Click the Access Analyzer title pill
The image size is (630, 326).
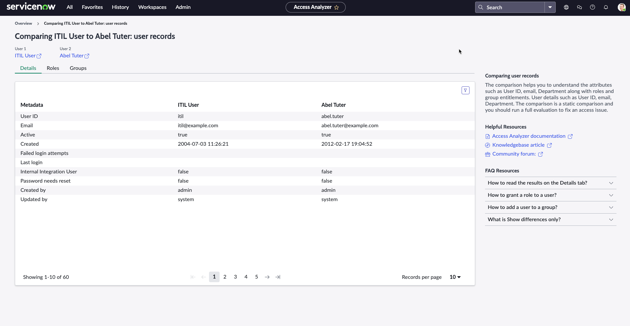315,7
